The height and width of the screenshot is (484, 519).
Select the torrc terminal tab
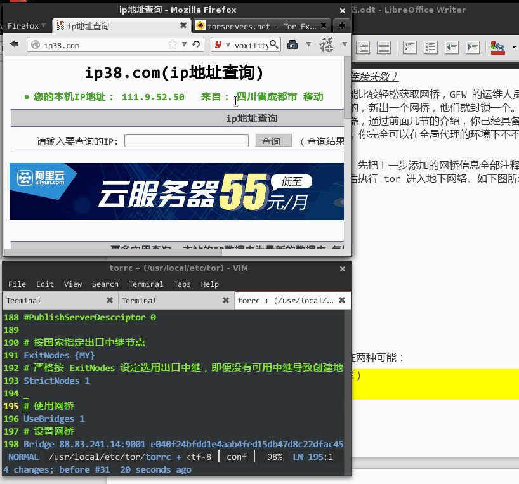coord(292,301)
